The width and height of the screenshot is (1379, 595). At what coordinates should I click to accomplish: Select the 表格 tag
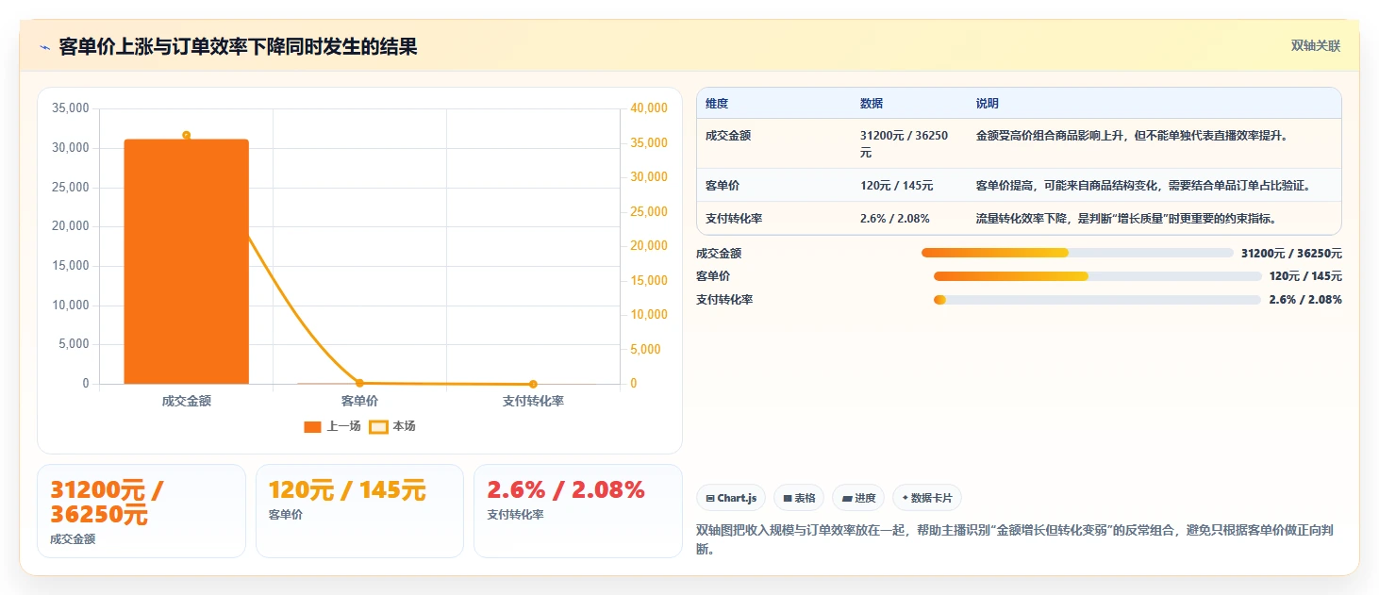[799, 498]
